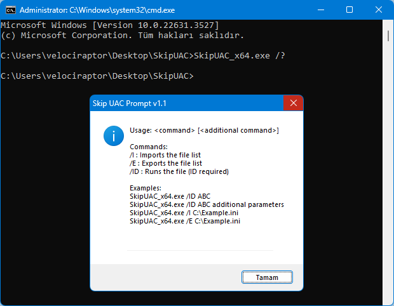The image size is (394, 306).
Task: Click the Examples heading in the dialog
Action: pos(146,188)
